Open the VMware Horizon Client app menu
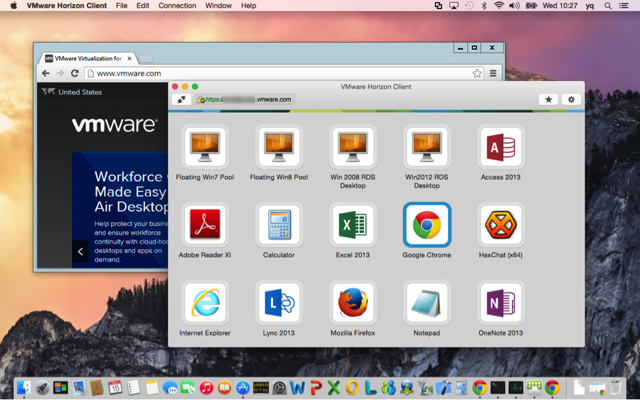 (x=67, y=6)
